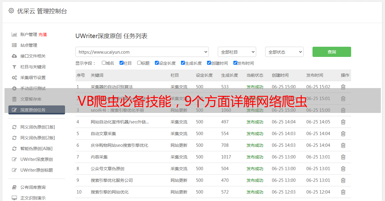Click the 站点管理 server icon
This screenshot has width=385, height=201.
[x=14, y=45]
